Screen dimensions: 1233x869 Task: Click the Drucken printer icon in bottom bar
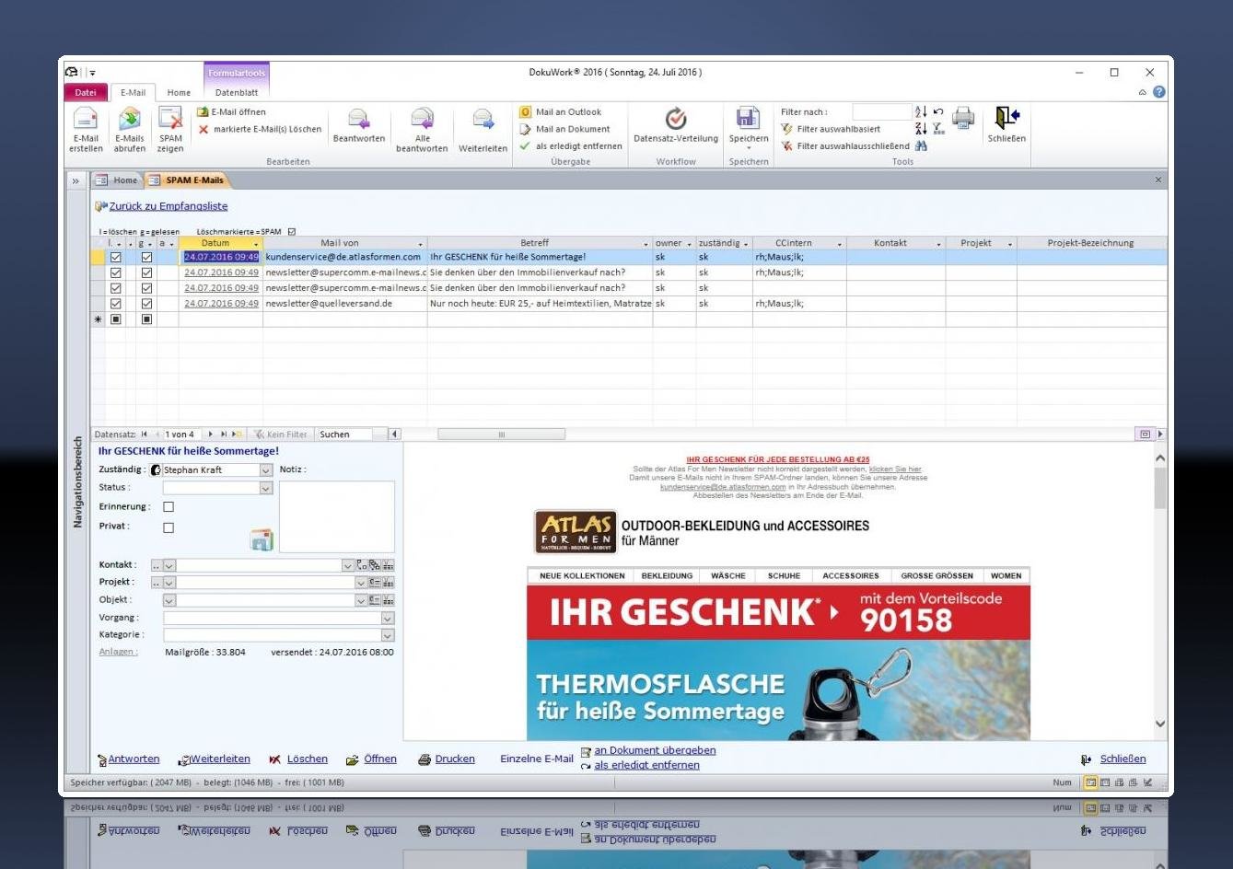425,760
